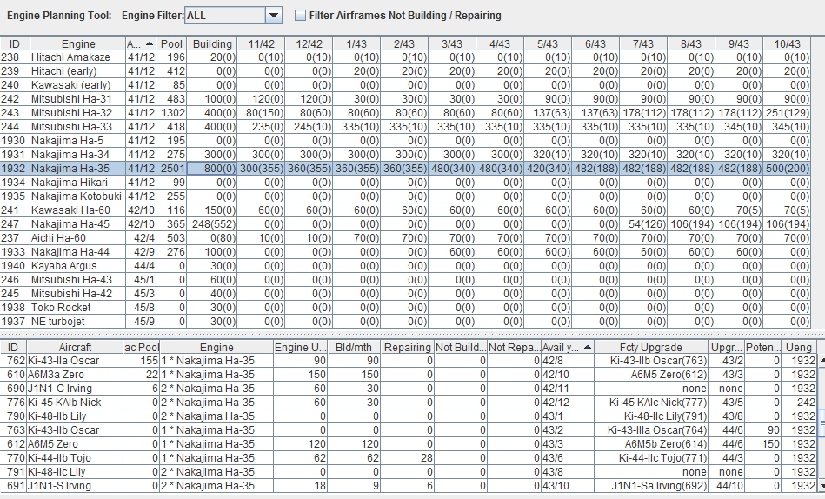Sort engine table by Pool column header
825x499 pixels.
coord(171,43)
